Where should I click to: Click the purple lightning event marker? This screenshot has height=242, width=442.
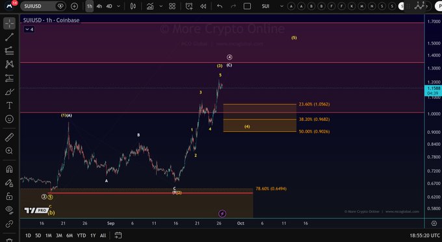pos(222,213)
